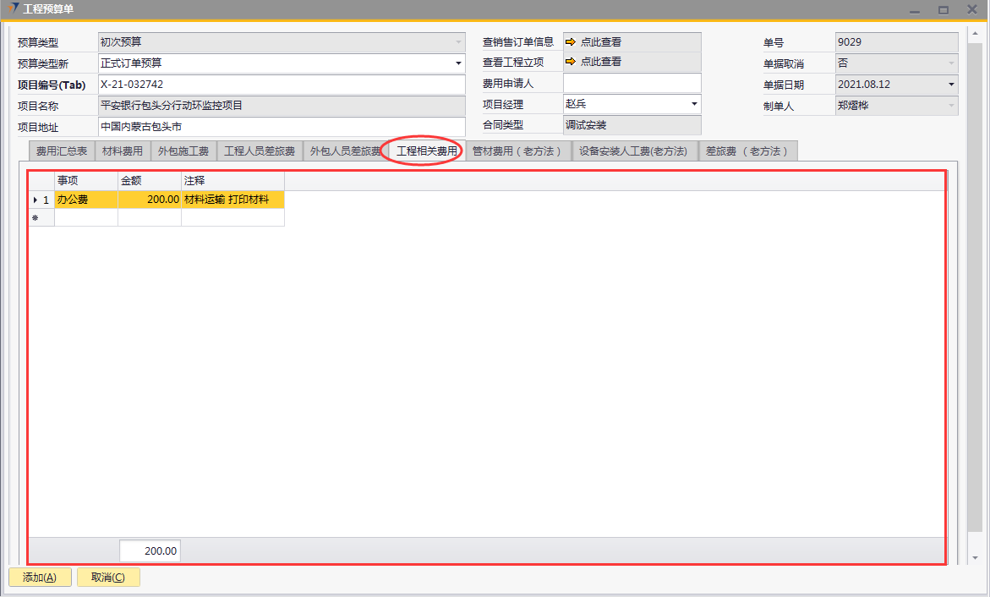Image resolution: width=990 pixels, height=597 pixels.
Task: Minimize the 工程预算单 window
Action: (915, 9)
